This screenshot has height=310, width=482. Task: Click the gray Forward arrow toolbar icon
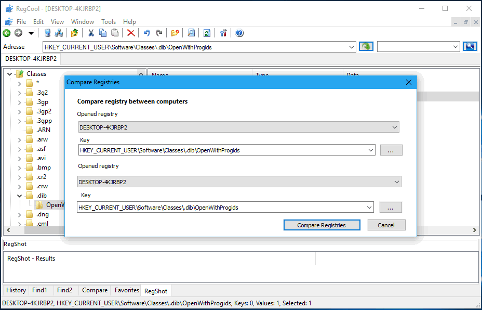pyautogui.click(x=19, y=33)
